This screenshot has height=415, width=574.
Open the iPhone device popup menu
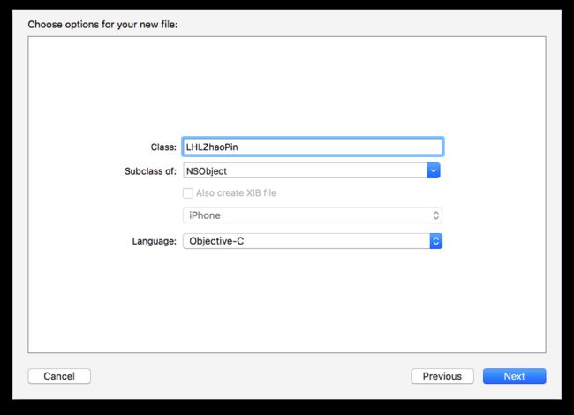click(313, 215)
